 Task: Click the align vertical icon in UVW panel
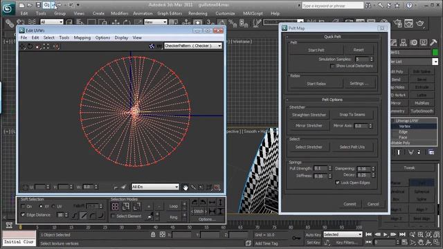click(x=220, y=203)
